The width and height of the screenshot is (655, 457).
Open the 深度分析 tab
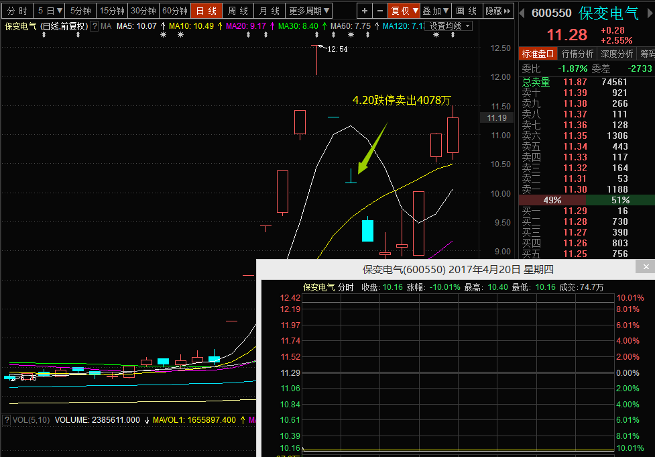(617, 54)
